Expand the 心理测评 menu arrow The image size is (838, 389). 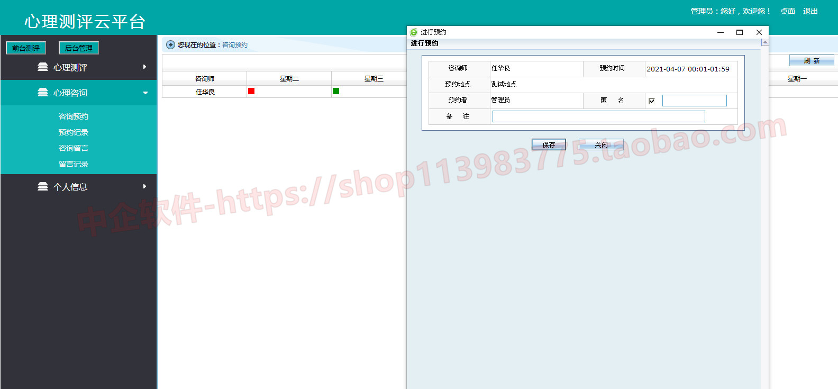point(144,67)
